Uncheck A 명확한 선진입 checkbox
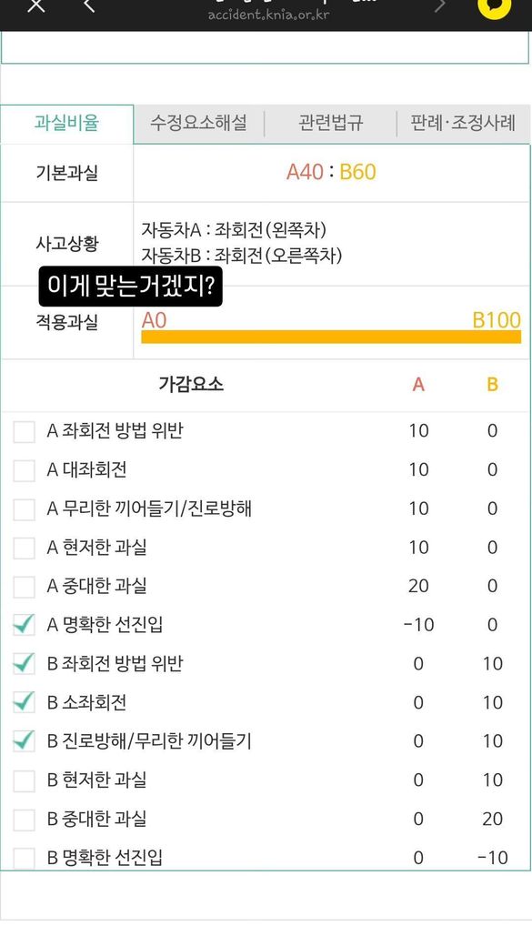 pyautogui.click(x=25, y=625)
